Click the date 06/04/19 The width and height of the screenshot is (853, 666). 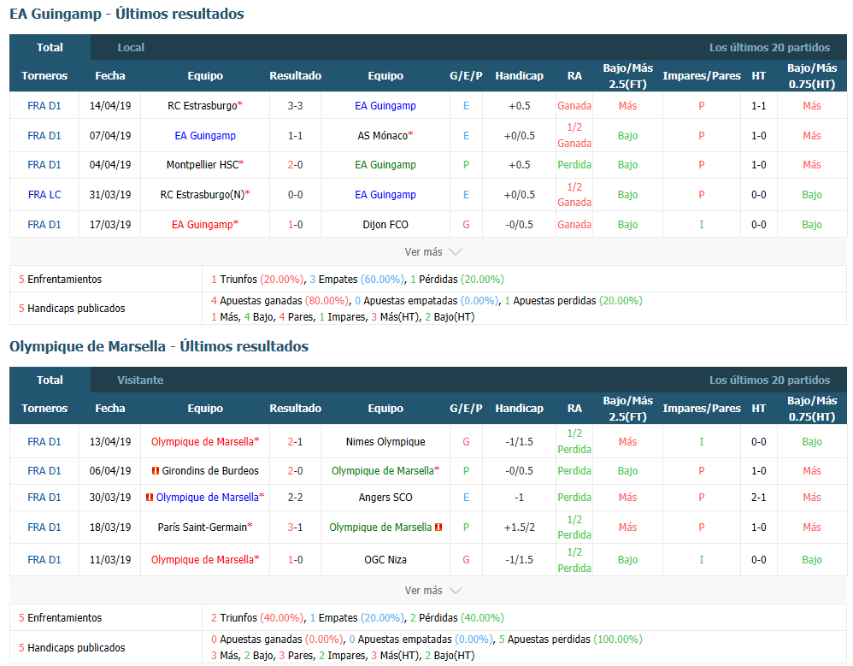(110, 471)
